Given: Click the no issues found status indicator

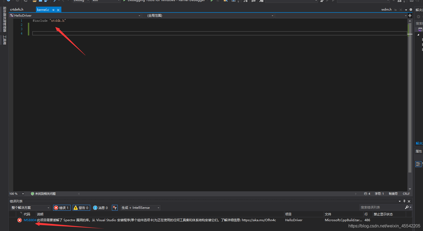Looking at the screenshot, I should tap(43, 194).
